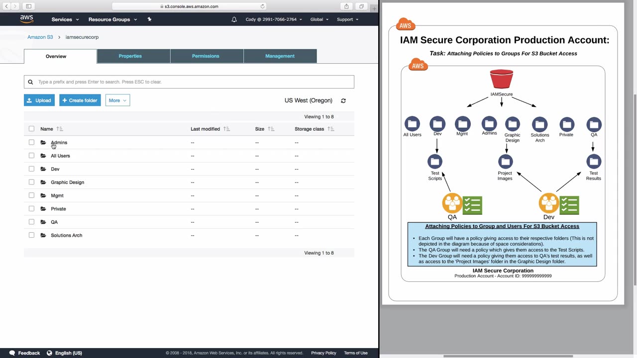Check the box for the Solutions Arch folder
Image resolution: width=637 pixels, height=358 pixels.
[x=31, y=235]
